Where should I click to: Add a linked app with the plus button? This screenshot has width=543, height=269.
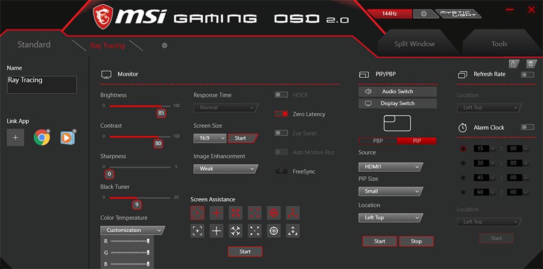(16, 138)
